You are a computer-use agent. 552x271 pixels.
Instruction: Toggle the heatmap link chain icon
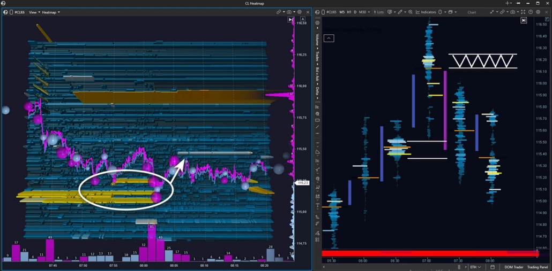coord(279,12)
